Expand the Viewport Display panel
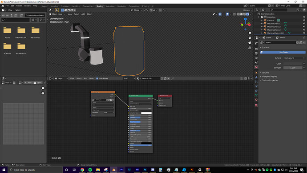The width and height of the screenshot is (307, 173). coord(269,77)
